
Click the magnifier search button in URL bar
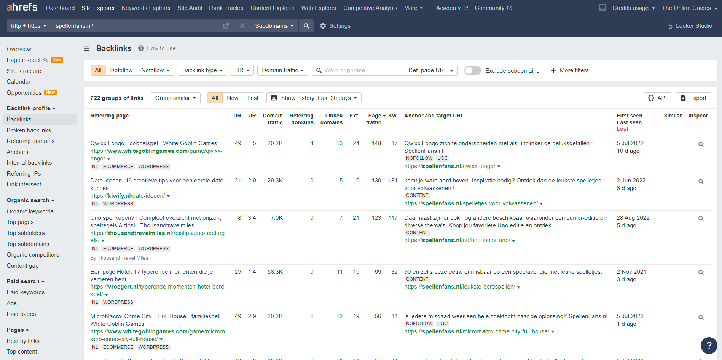tap(306, 26)
